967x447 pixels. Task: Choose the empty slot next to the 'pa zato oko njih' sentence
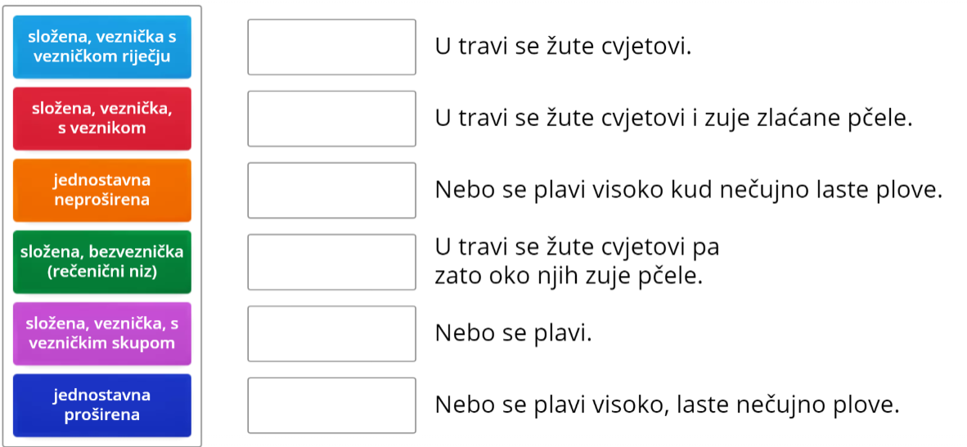[331, 261]
